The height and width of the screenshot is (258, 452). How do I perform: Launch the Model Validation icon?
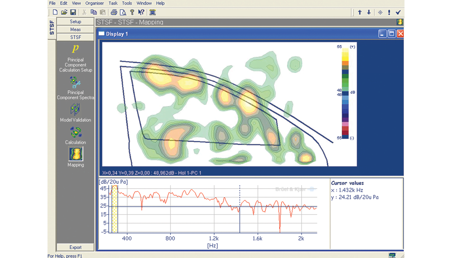75,110
